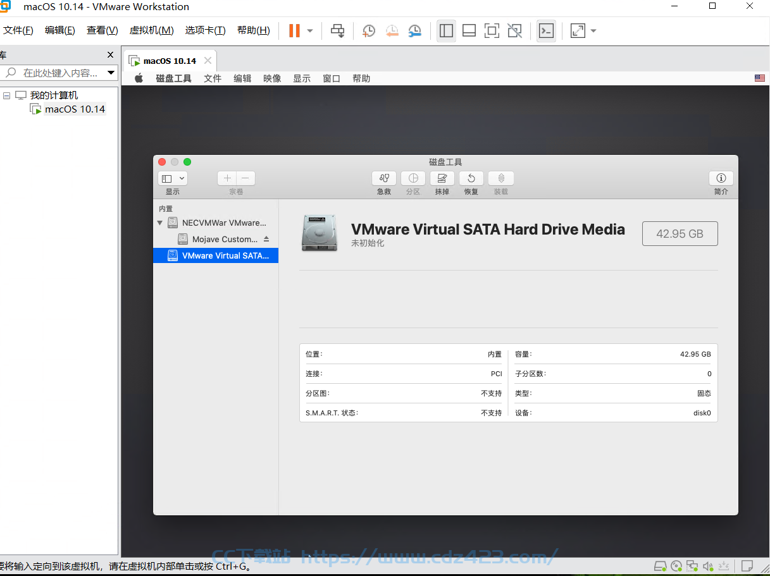Click the disk0 device value

pyautogui.click(x=702, y=413)
